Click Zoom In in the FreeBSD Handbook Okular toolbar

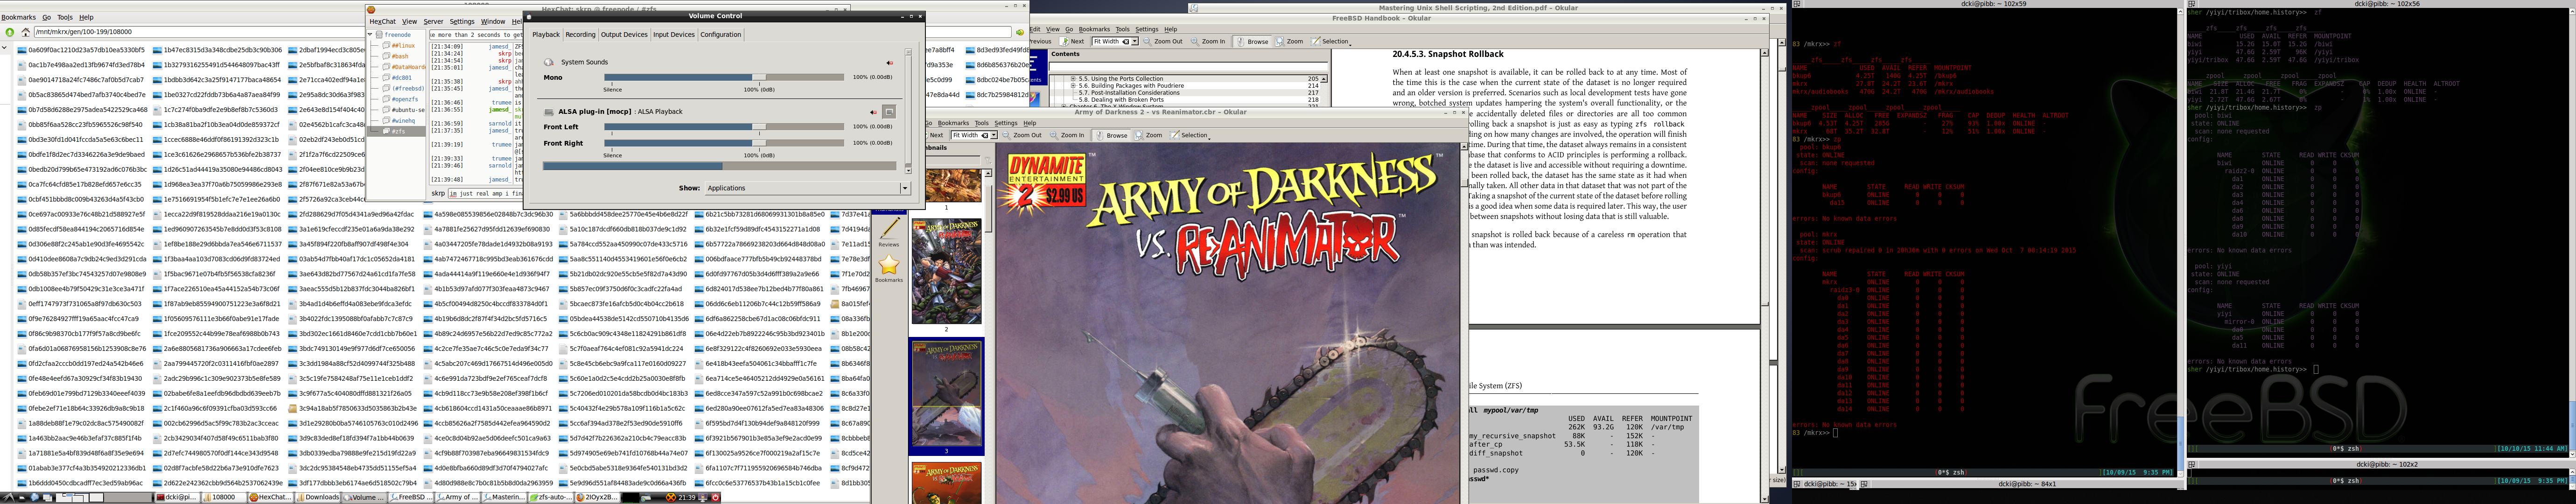point(1208,42)
